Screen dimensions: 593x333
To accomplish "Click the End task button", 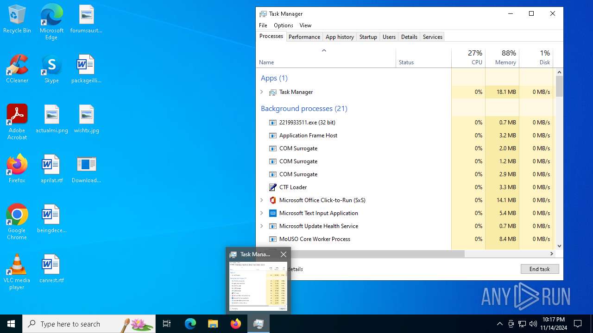I will pyautogui.click(x=539, y=269).
